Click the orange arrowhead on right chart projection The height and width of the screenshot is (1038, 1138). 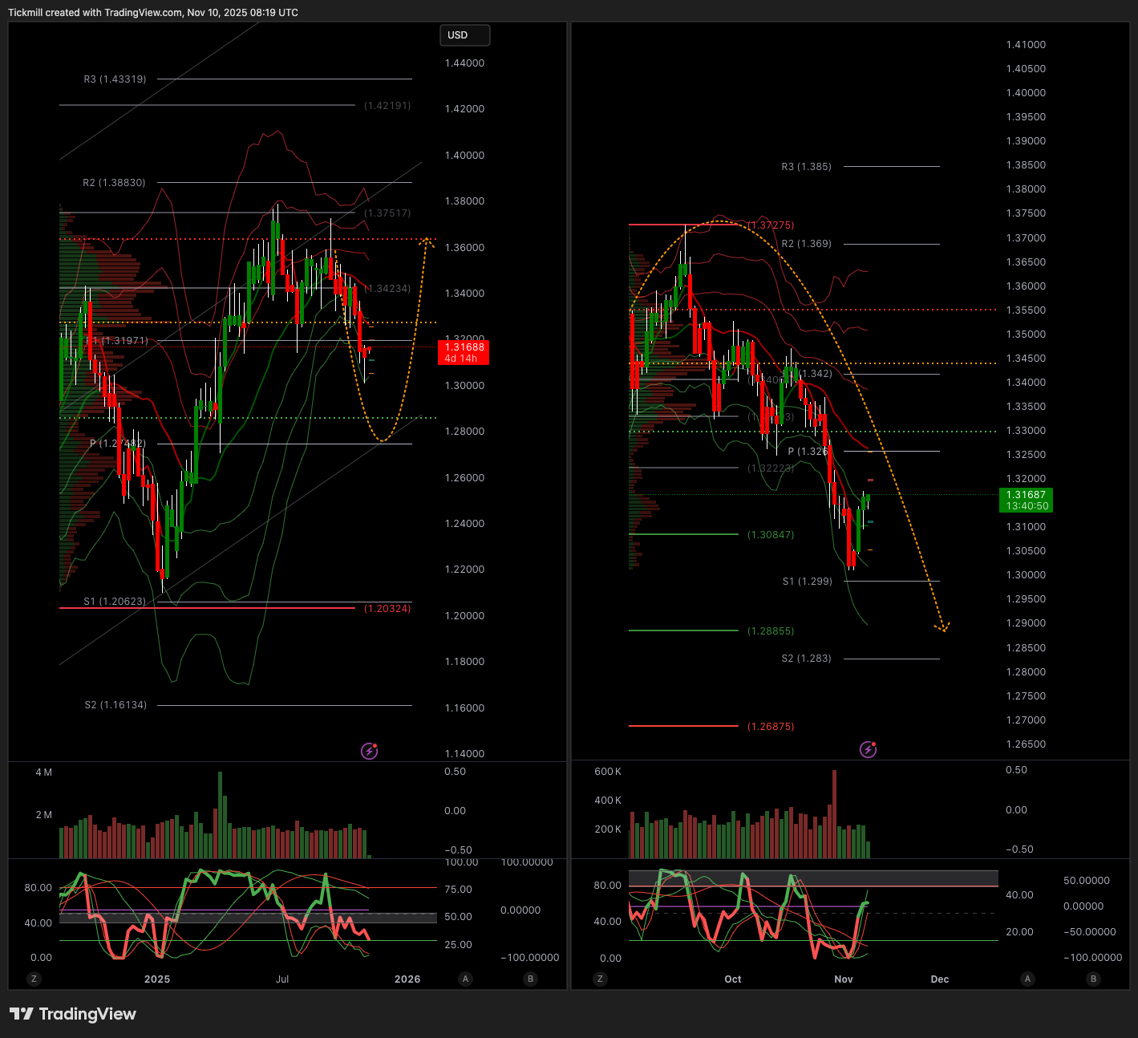(943, 627)
